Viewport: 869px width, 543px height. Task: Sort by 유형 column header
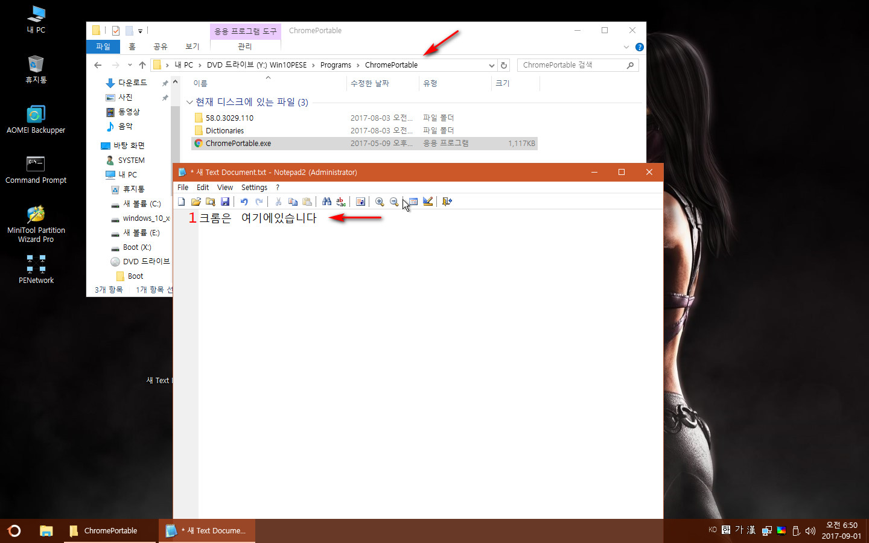430,83
